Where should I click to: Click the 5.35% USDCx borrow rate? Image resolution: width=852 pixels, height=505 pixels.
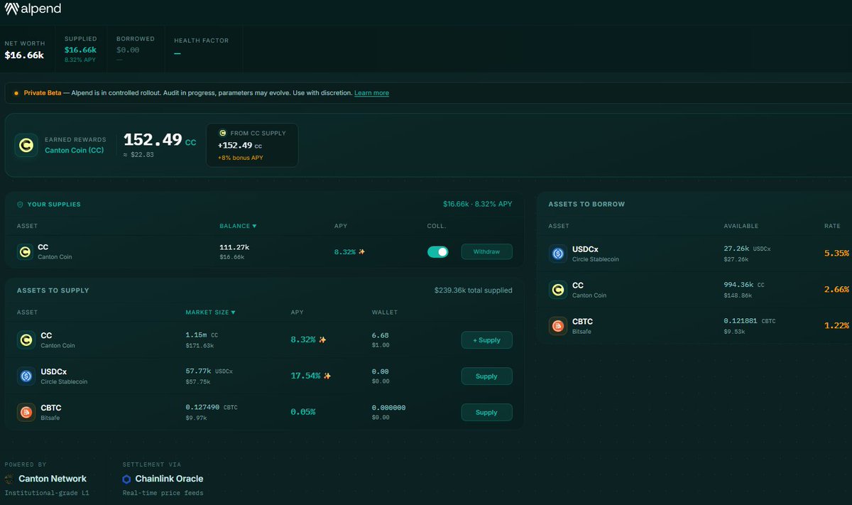click(x=836, y=253)
